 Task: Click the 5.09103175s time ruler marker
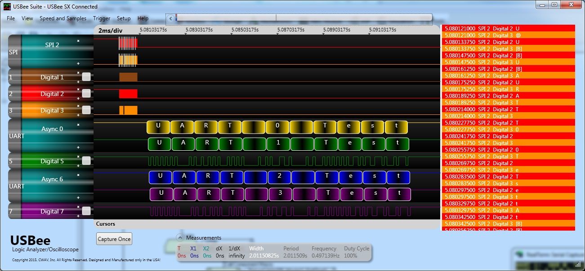(x=382, y=30)
